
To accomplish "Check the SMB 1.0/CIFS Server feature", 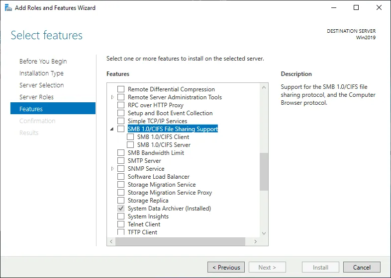I will [x=130, y=145].
